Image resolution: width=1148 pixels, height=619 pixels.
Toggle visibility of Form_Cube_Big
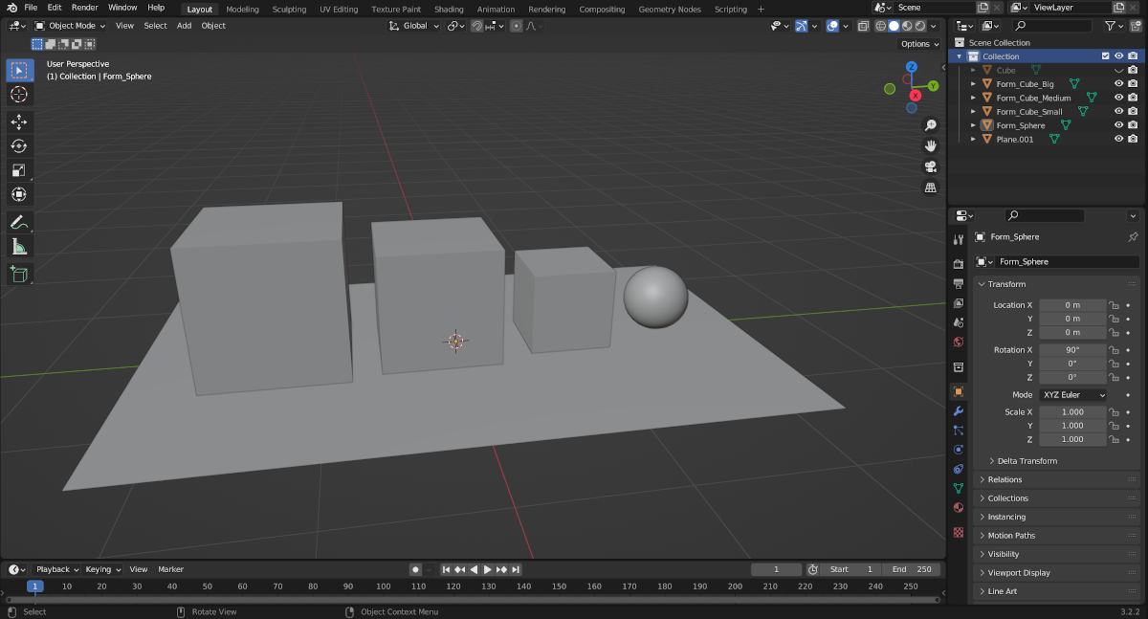(1118, 84)
